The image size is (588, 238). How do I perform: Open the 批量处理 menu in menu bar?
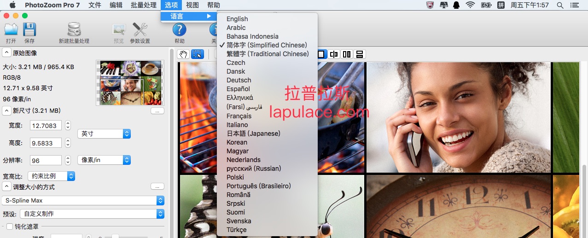coord(143,5)
